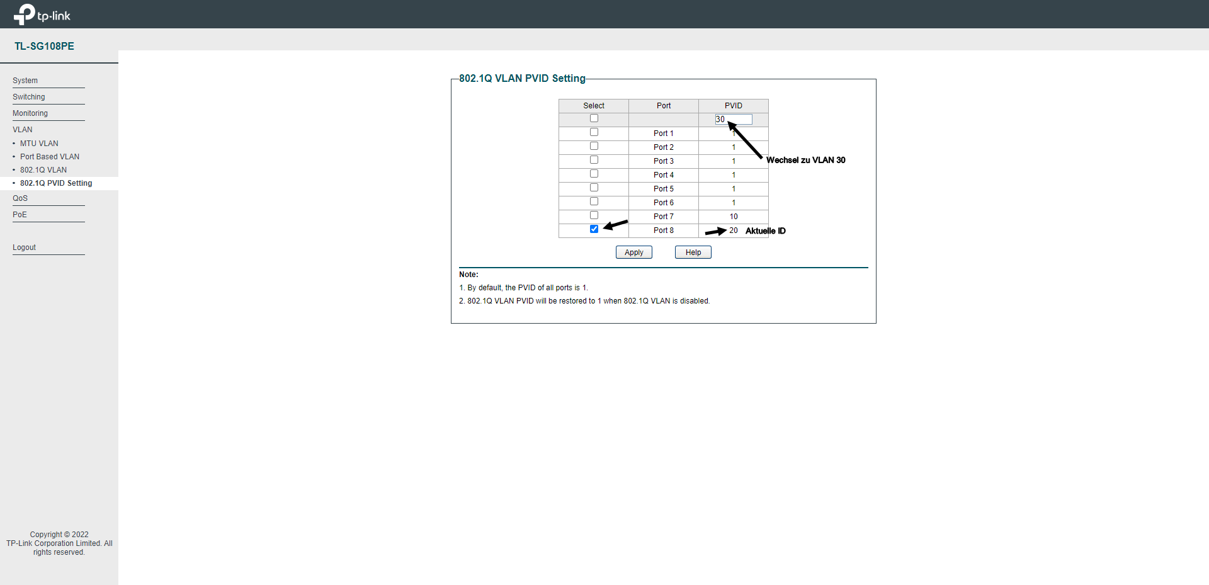Open the System menu
This screenshot has width=1209, height=585.
pyautogui.click(x=25, y=81)
